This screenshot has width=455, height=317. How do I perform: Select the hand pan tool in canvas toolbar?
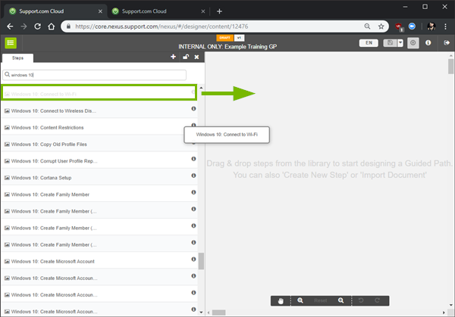tap(281, 301)
